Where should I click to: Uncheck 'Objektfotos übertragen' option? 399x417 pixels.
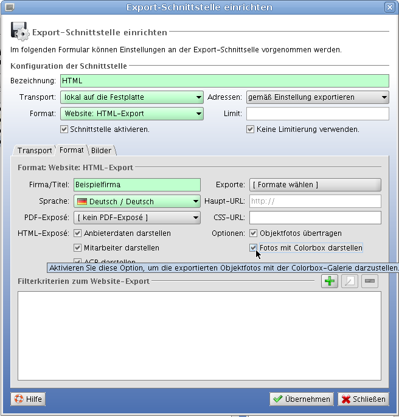point(254,233)
